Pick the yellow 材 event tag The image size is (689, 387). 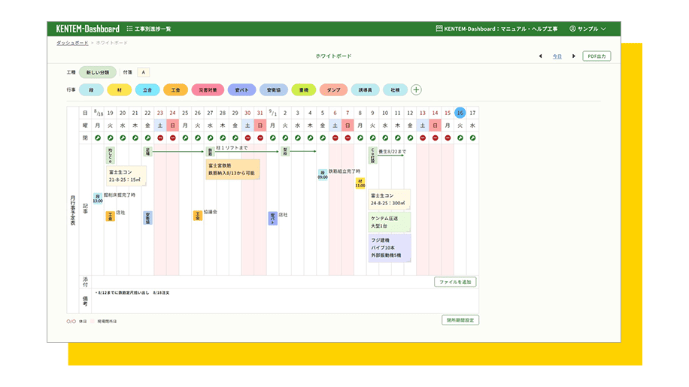[x=120, y=90]
